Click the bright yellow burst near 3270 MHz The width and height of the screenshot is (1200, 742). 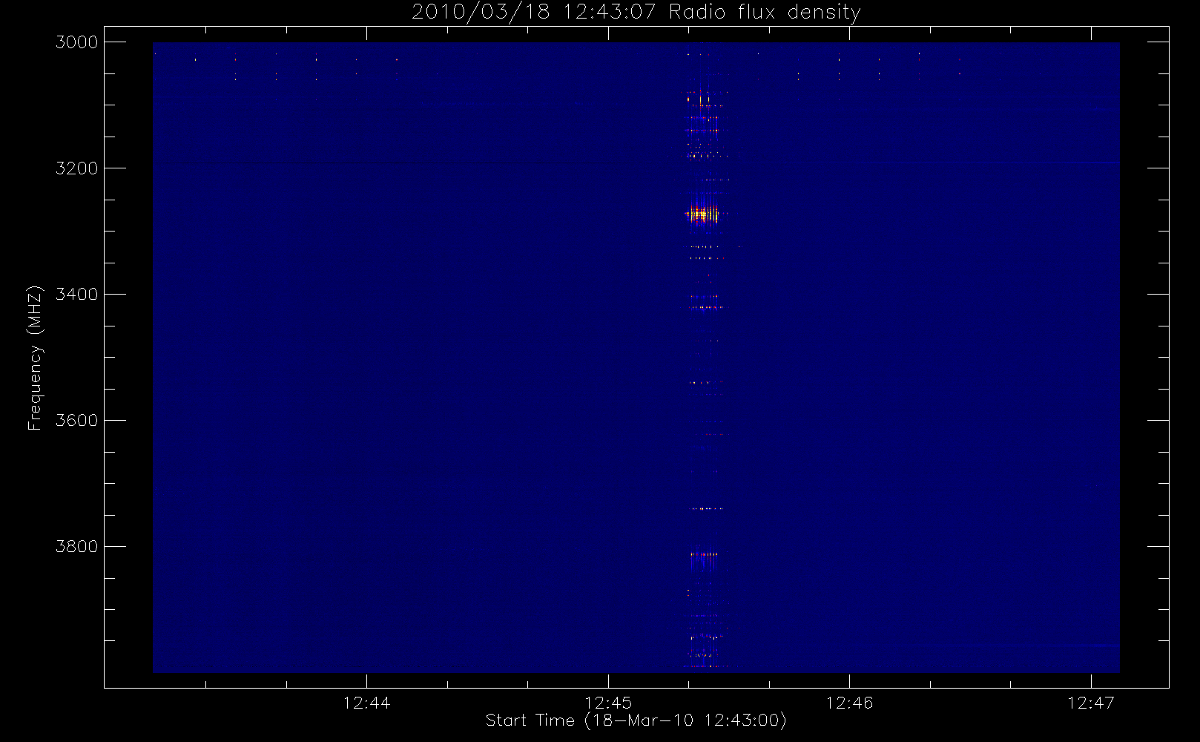702,214
